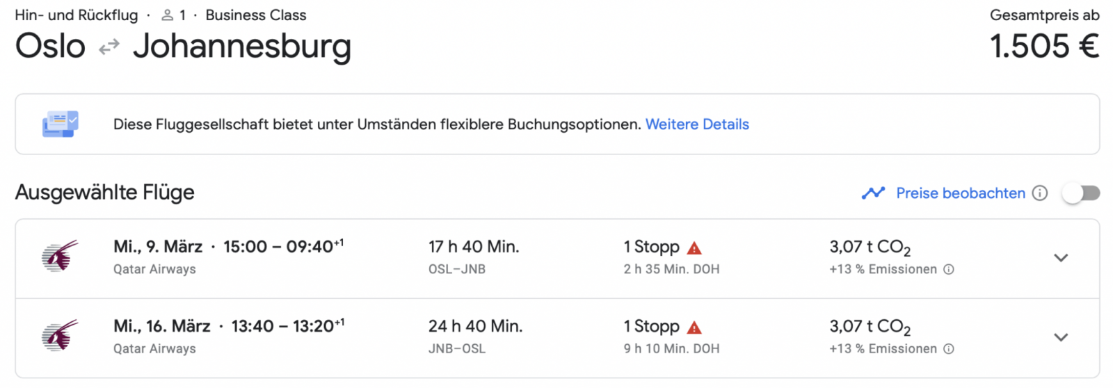Expand the 9. März flight details
The height and width of the screenshot is (388, 1113).
[1061, 258]
